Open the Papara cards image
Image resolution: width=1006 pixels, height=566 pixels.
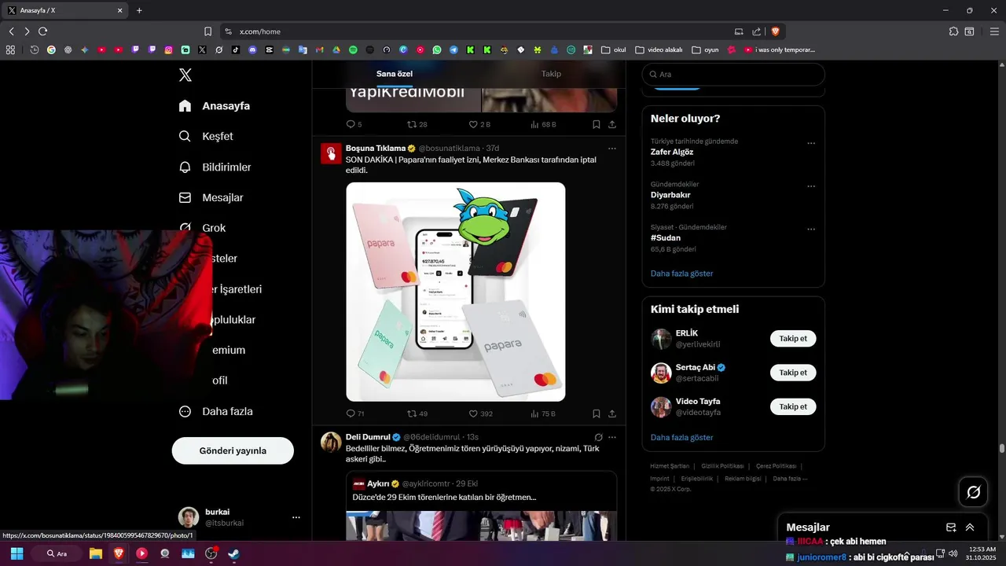(x=456, y=292)
